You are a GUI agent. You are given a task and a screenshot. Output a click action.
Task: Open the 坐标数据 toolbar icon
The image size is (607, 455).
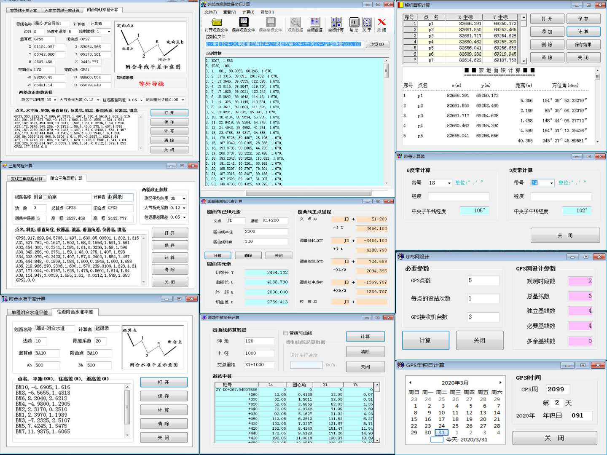click(314, 23)
